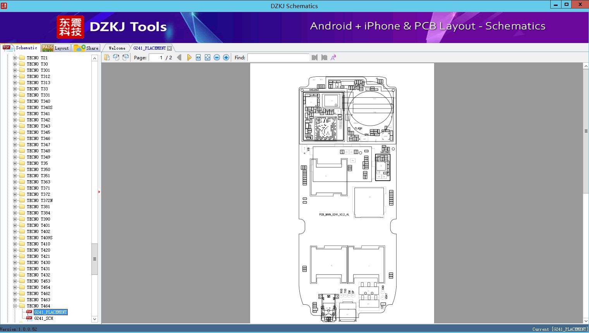Fit the whole page in view
The image size is (589, 333).
tap(208, 57)
